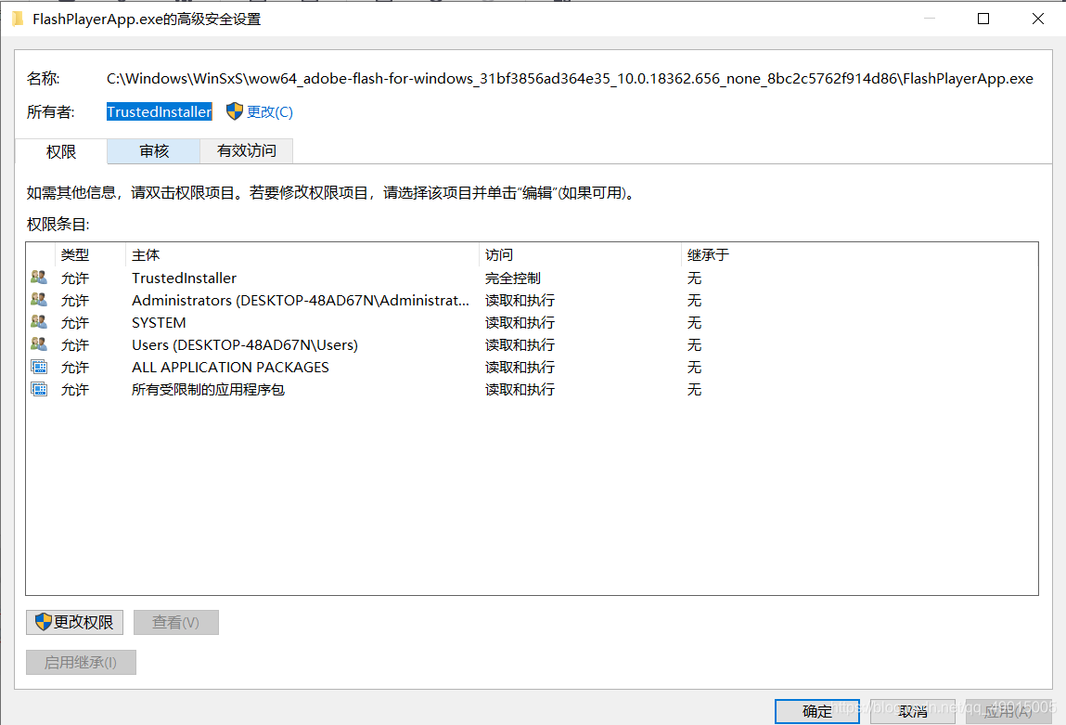Switch to the 审核 tab
Image resolution: width=1066 pixels, height=725 pixels.
coord(154,151)
